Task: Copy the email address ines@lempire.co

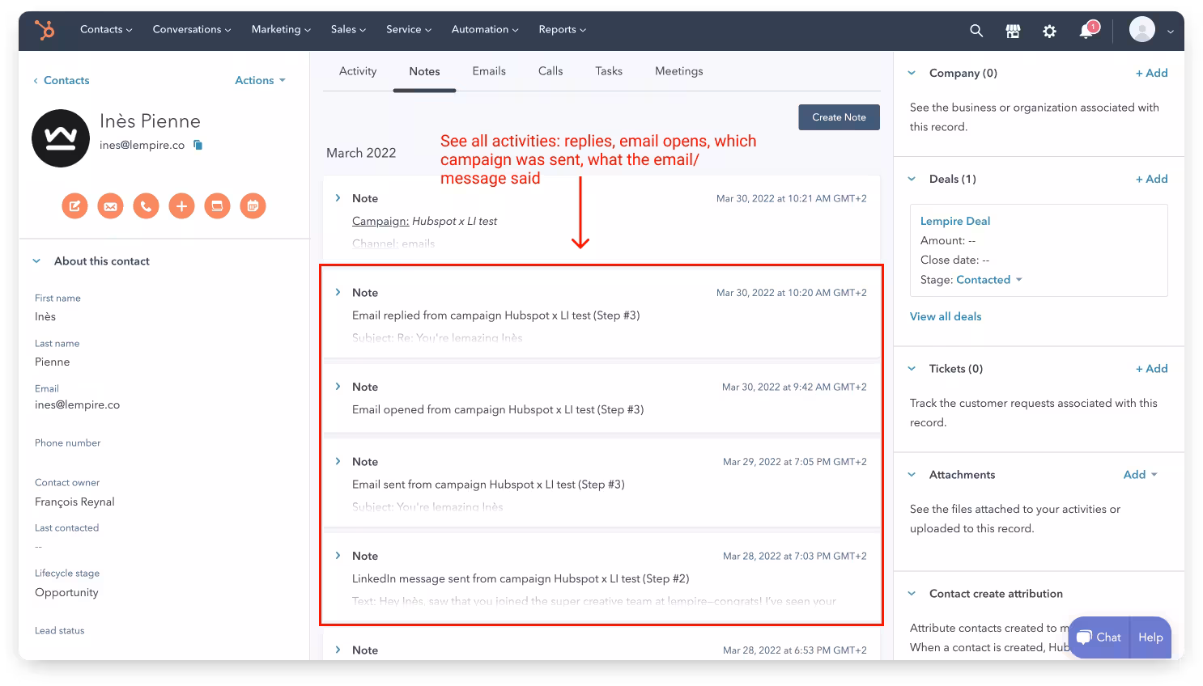Action: pos(198,145)
